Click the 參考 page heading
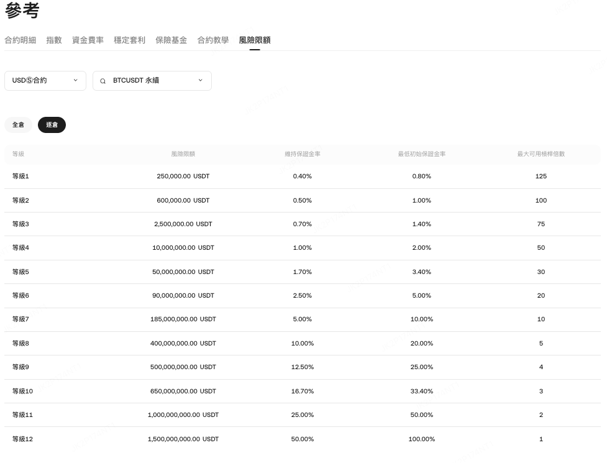This screenshot has height=463, width=607. pyautogui.click(x=21, y=11)
